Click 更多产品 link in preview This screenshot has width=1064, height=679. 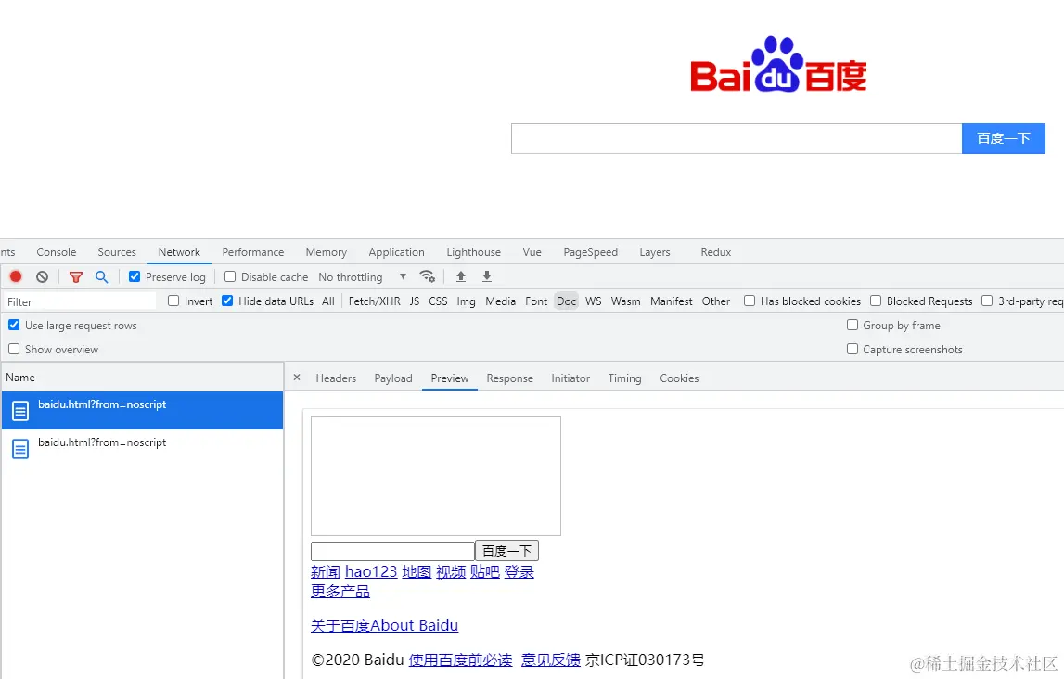[x=340, y=591]
